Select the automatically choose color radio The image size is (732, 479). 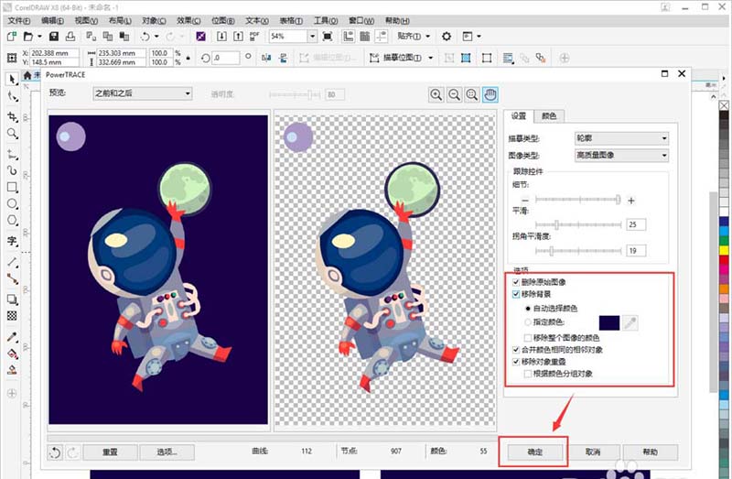[528, 309]
